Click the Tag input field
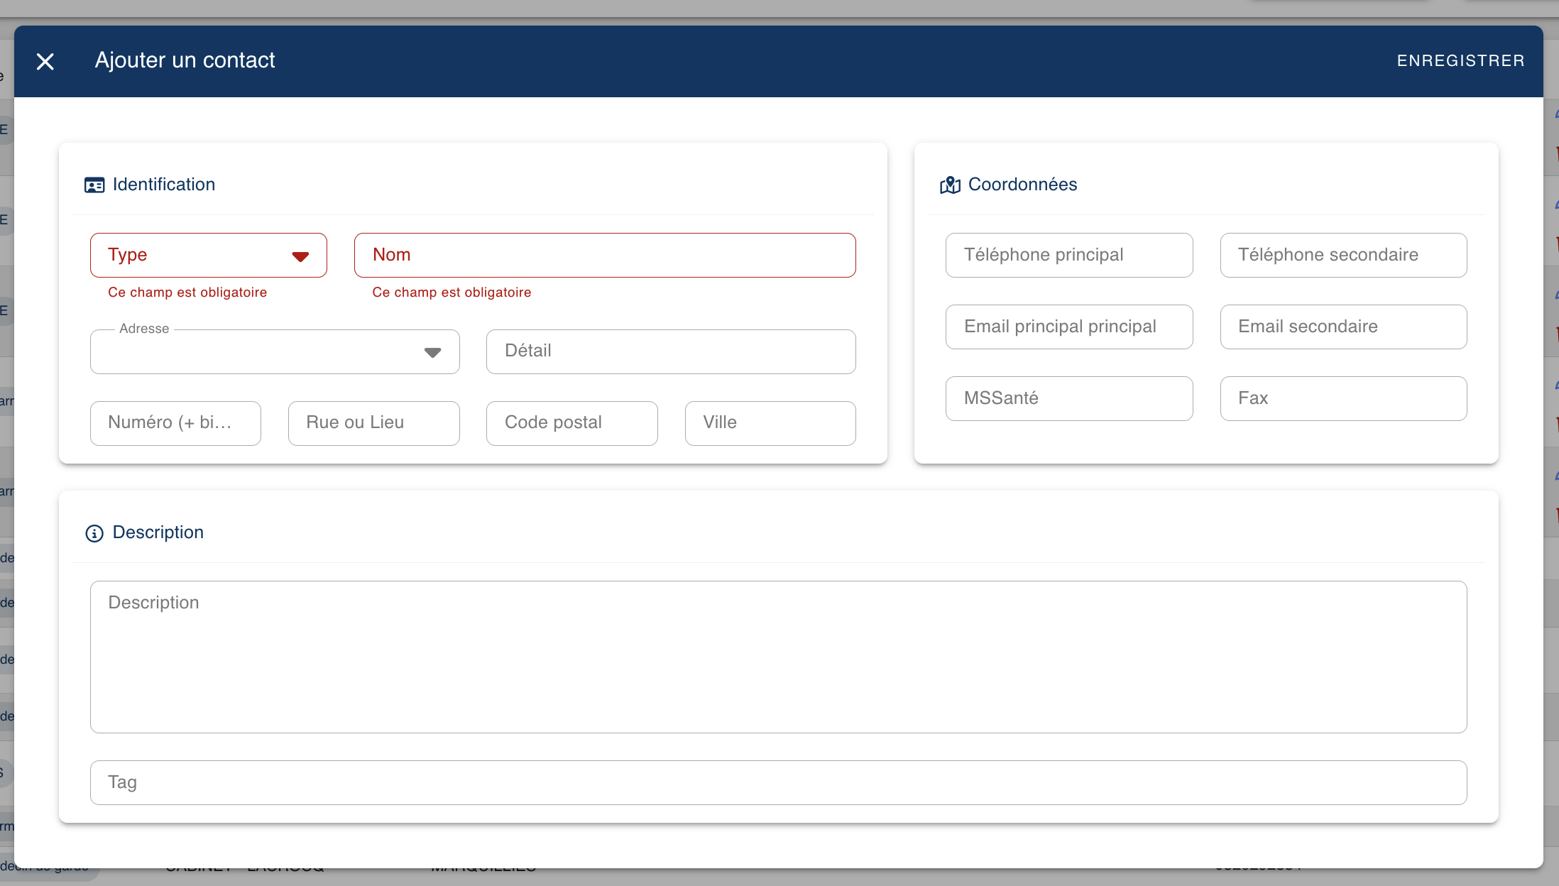 click(778, 782)
